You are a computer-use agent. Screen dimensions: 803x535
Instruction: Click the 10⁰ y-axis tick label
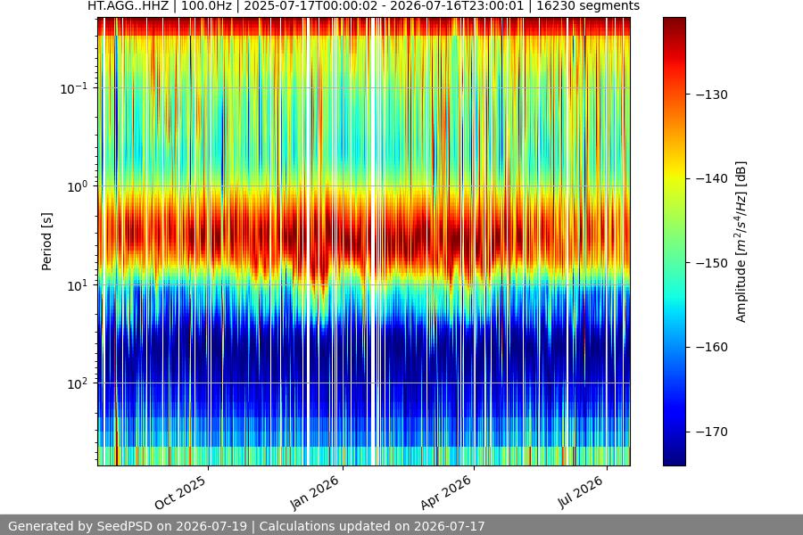click(x=78, y=187)
